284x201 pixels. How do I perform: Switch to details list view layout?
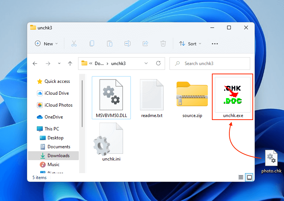coord(241,178)
